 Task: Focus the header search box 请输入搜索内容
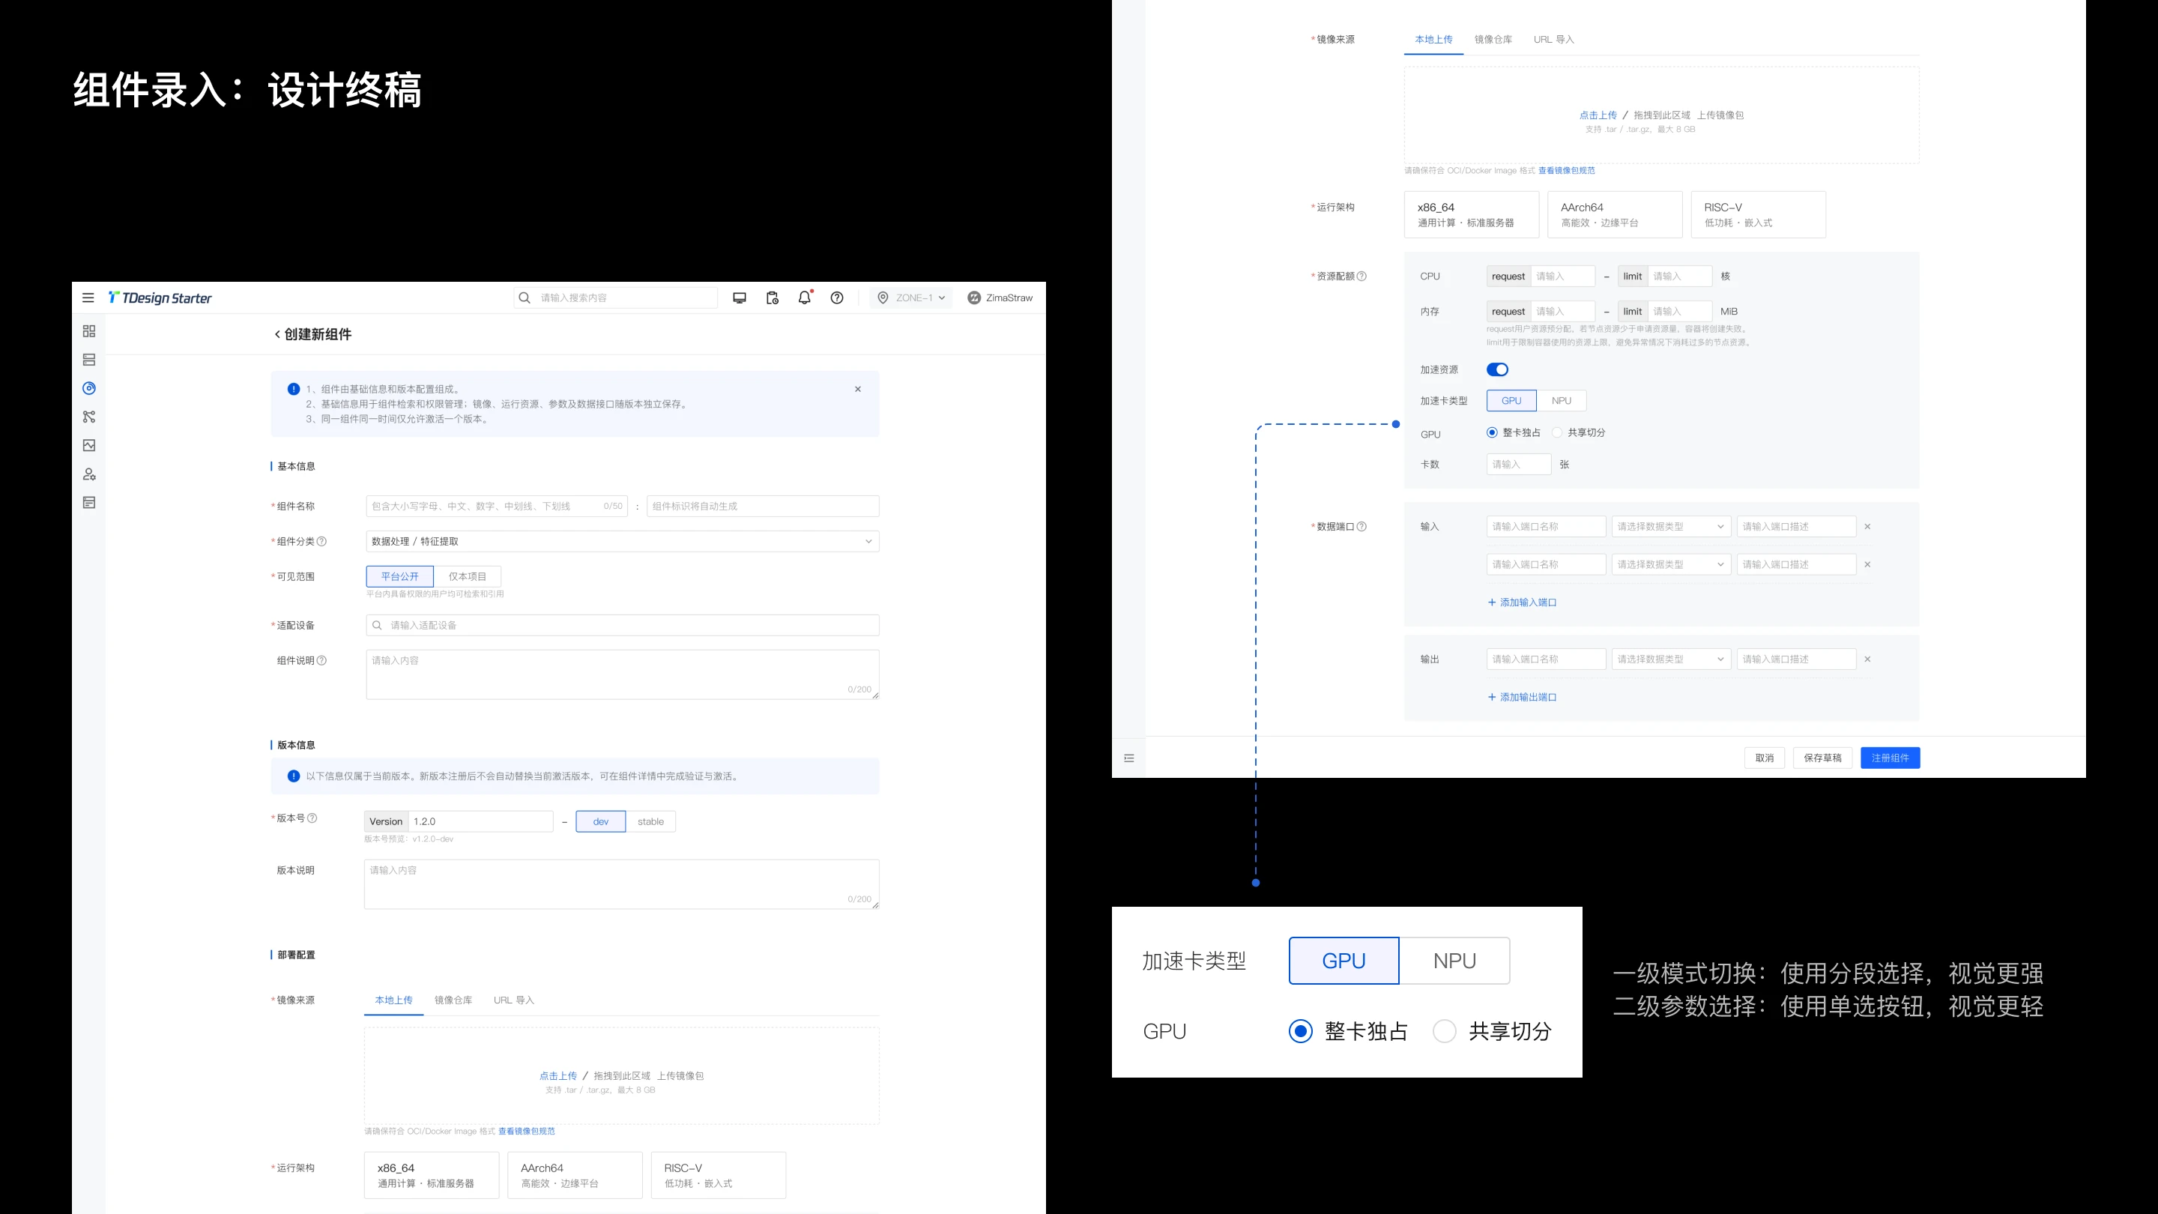(616, 298)
